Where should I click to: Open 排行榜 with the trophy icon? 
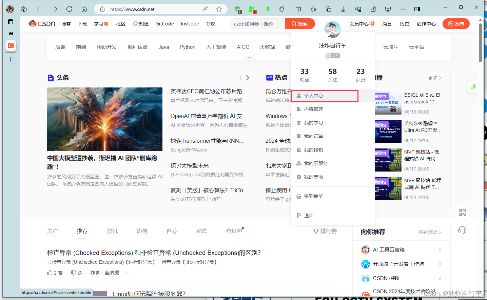(x=325, y=231)
